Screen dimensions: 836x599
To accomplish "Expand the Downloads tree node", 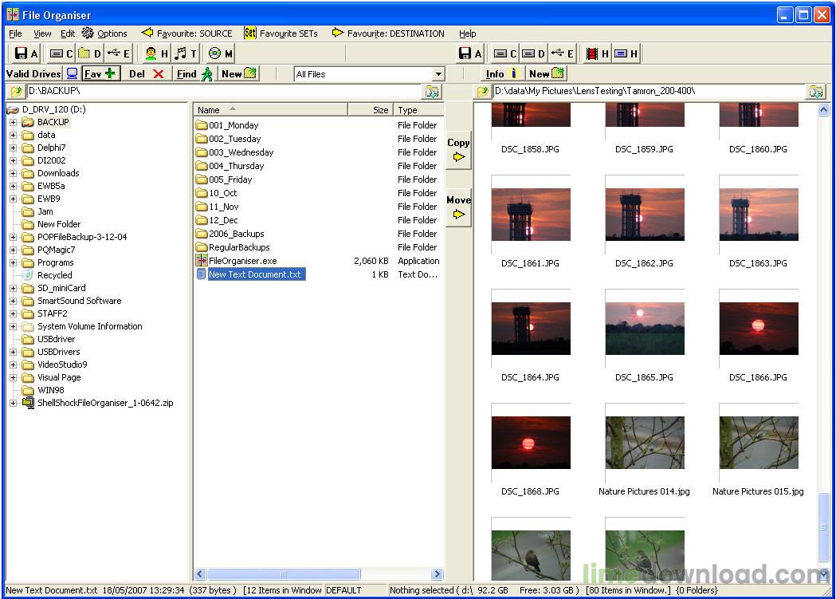I will click(15, 173).
